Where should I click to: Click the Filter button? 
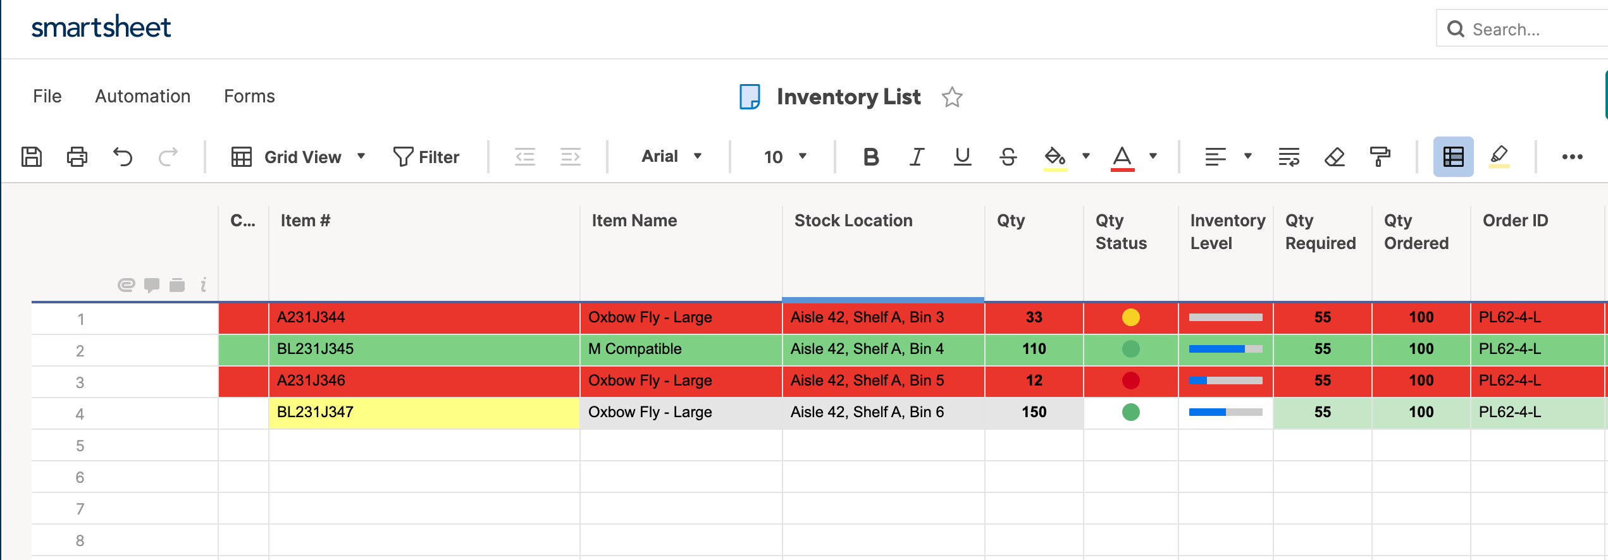[426, 157]
